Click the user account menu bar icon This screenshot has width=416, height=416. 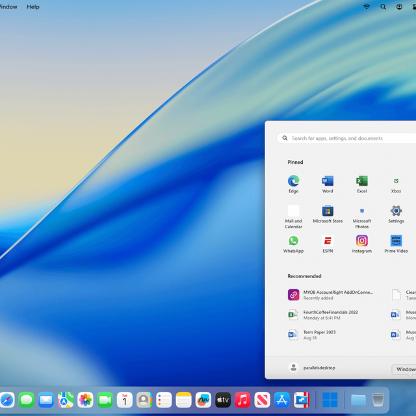point(399,7)
